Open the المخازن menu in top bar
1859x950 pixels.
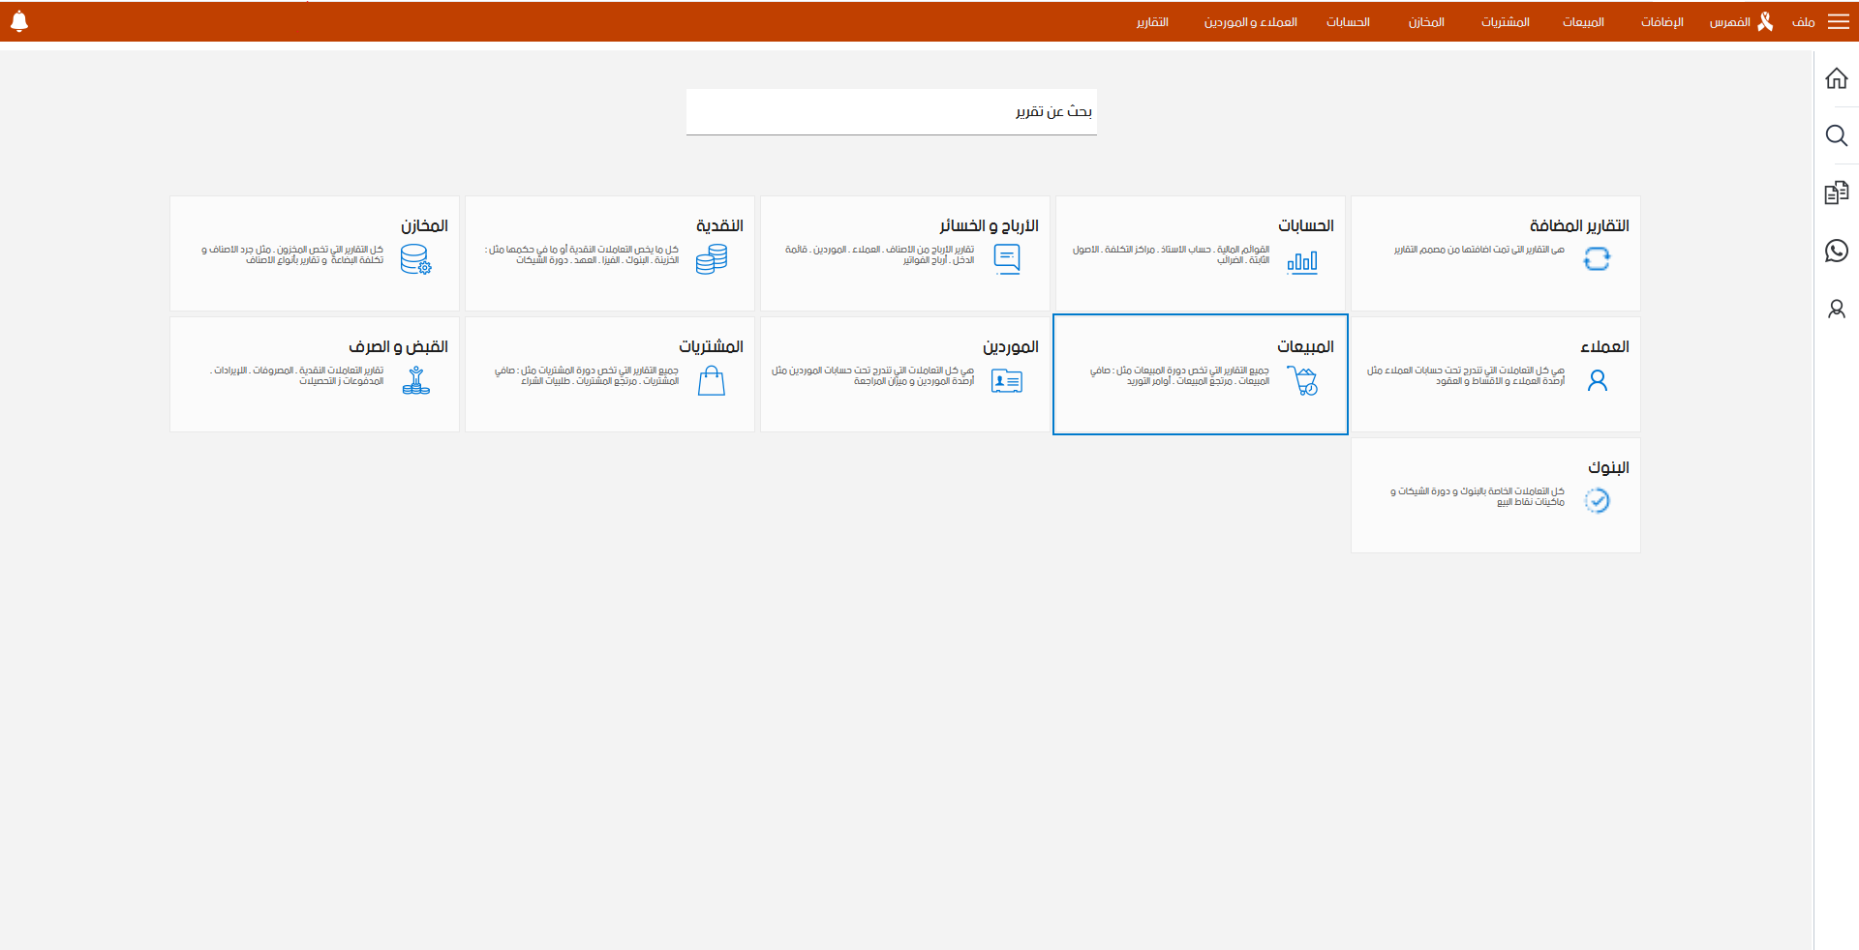(1426, 22)
